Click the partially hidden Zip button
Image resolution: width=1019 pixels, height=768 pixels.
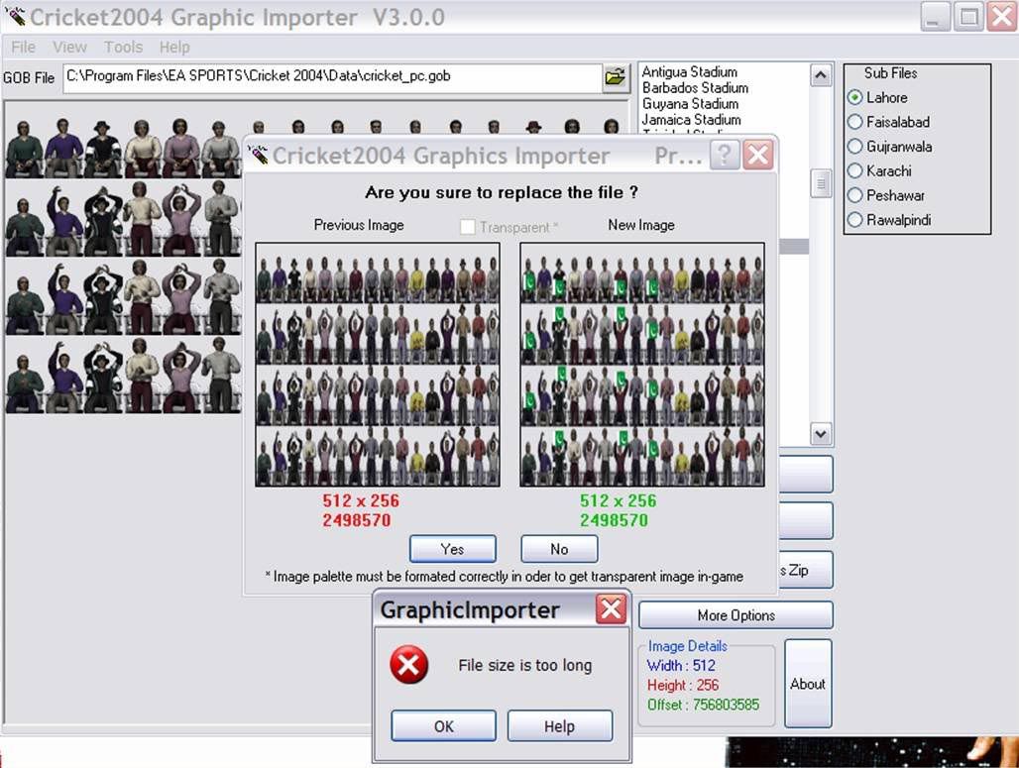point(805,570)
